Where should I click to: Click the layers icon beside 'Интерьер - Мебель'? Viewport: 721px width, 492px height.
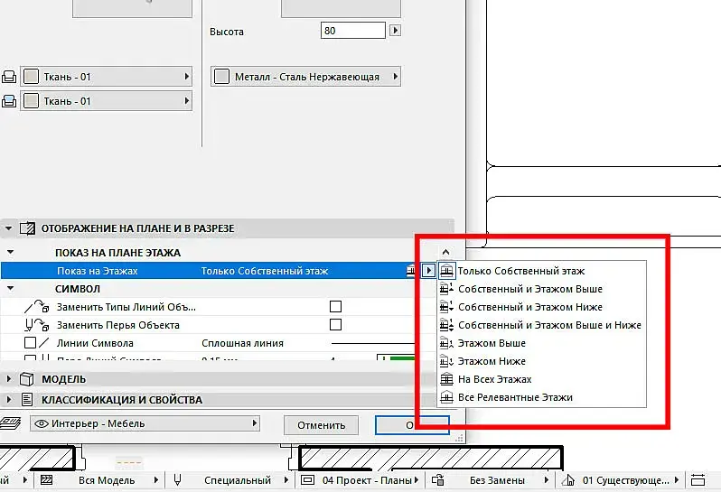point(10,423)
